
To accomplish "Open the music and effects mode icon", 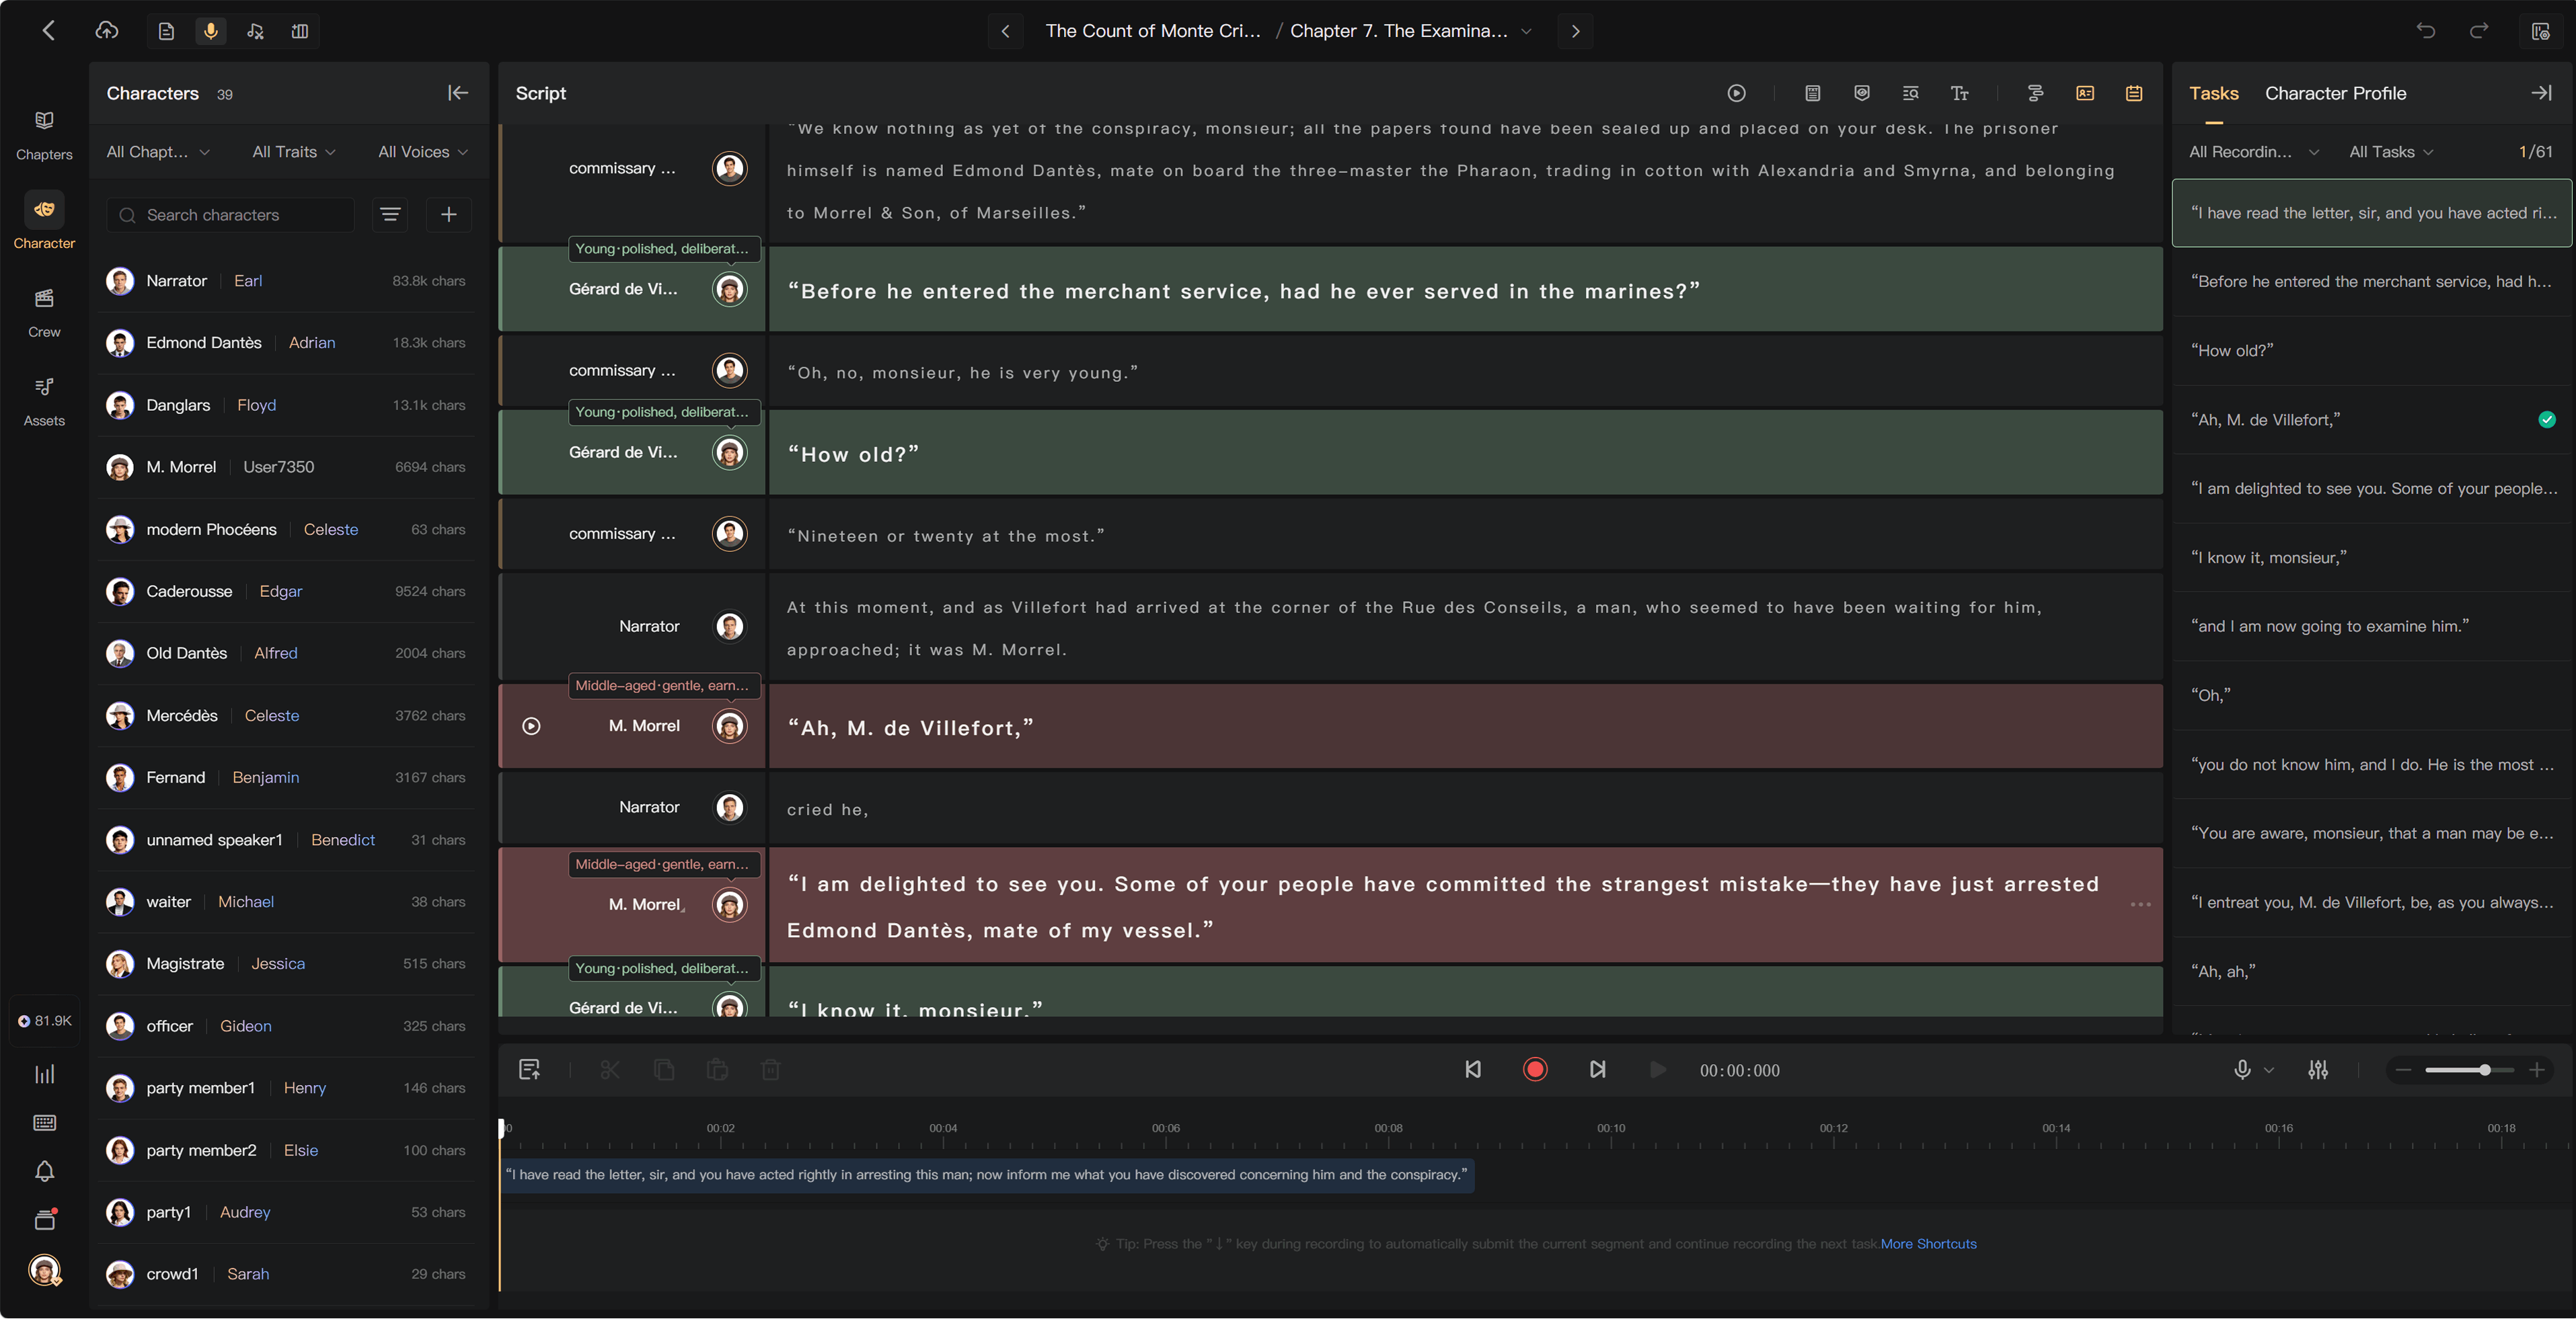I will (256, 31).
